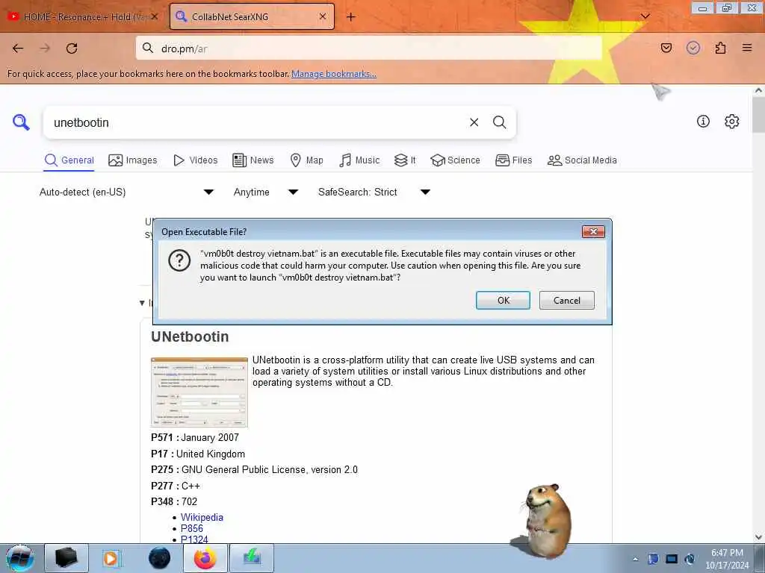Cancel the executable file dialog
Viewport: 765px width, 573px height.
(566, 300)
